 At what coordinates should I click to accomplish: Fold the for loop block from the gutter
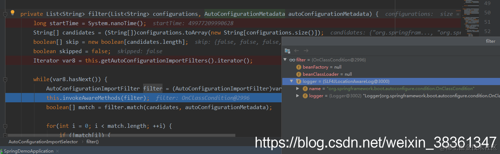coord(5,126)
